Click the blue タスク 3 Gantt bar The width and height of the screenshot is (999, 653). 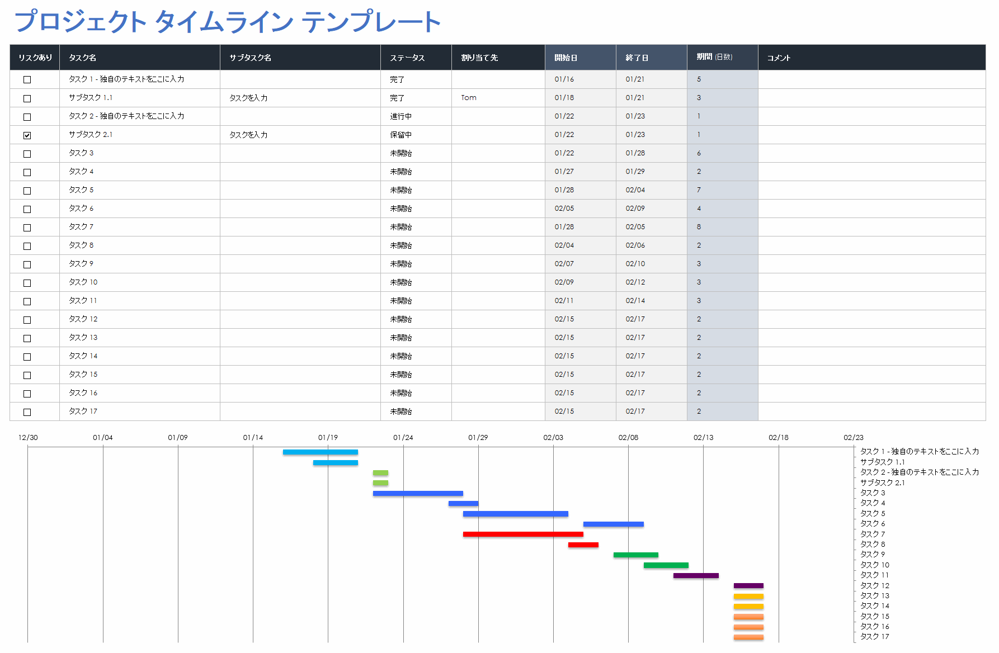point(418,493)
